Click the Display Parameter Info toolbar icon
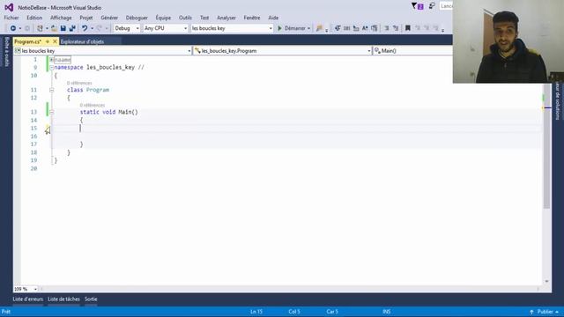 346,28
